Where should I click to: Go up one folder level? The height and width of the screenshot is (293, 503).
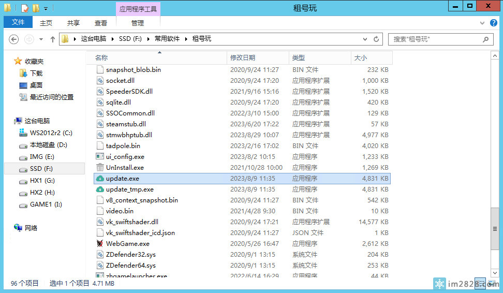pyautogui.click(x=53, y=39)
